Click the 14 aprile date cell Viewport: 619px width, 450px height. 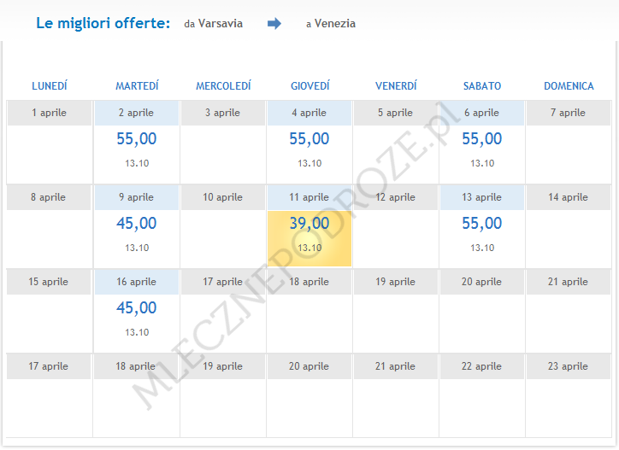coord(568,197)
